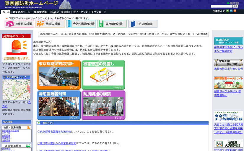This screenshot has height=151, width=244.
Task: Open the 防災隣組の構築 tile
Action: click(103, 105)
